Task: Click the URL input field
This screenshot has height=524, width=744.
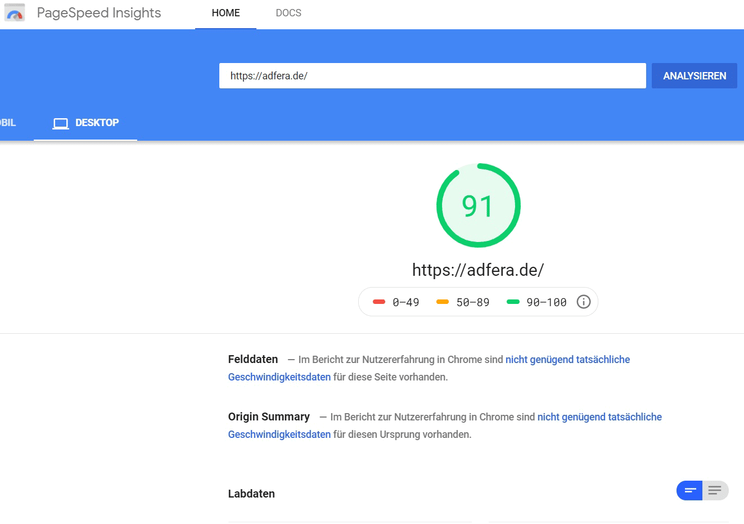Action: (x=432, y=76)
